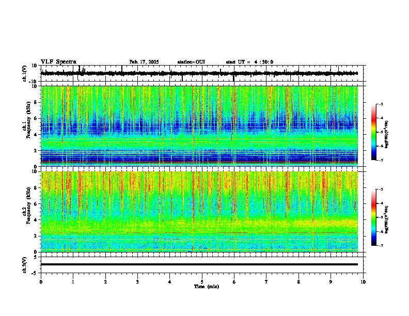Screen dimensions: 409x316
Task: Click the ch.2 frequency spectrogram
Action: [x=199, y=212]
